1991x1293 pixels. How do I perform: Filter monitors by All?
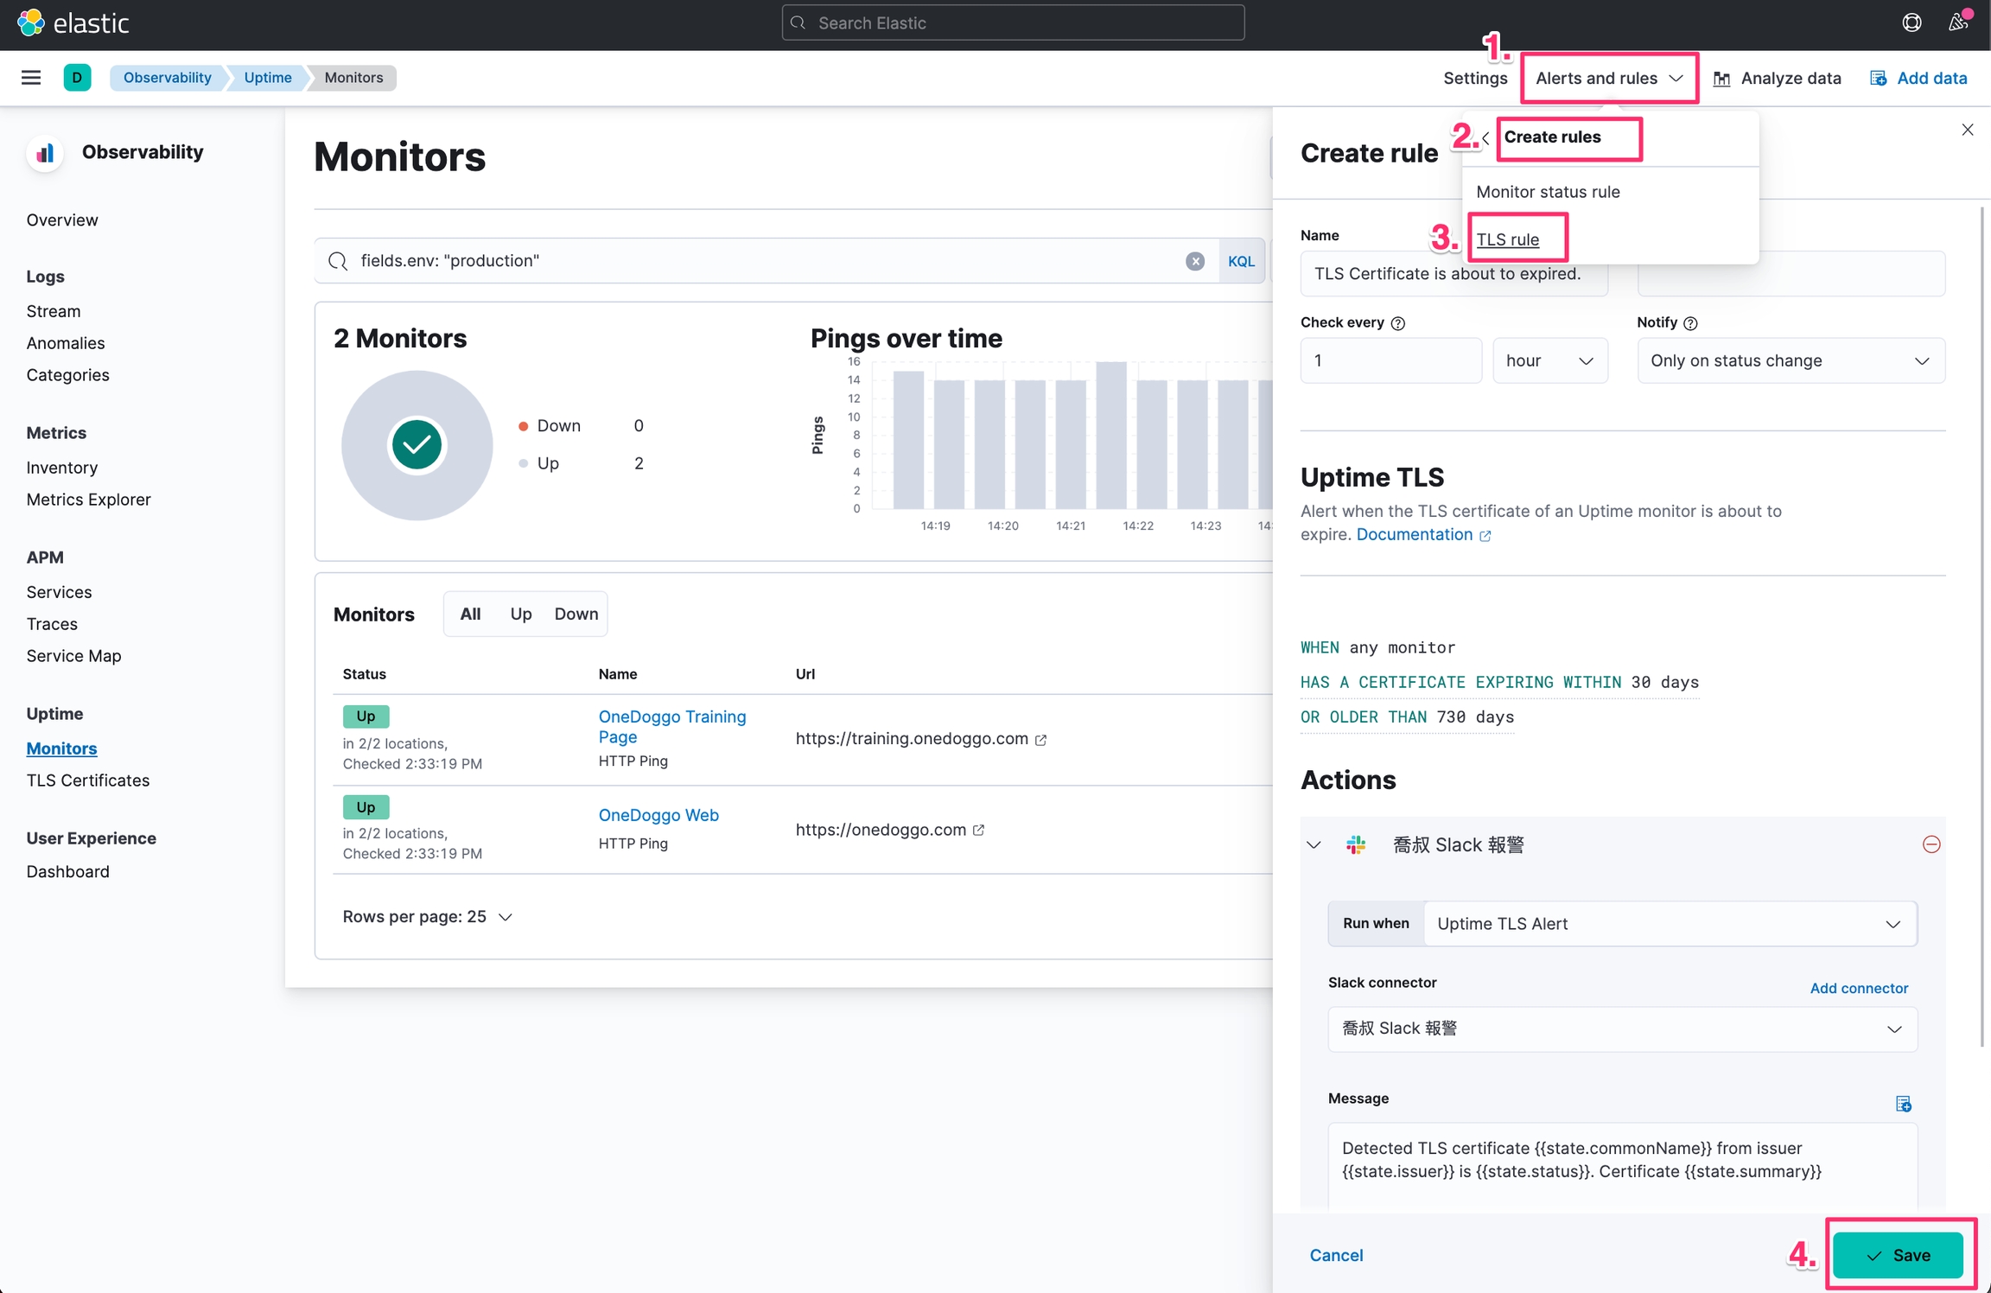470,614
